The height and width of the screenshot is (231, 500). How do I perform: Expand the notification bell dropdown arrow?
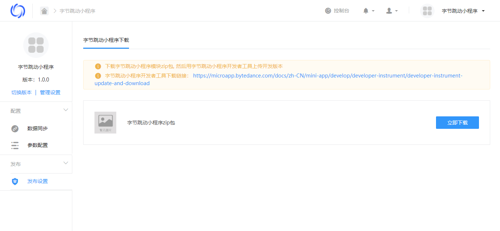373,11
